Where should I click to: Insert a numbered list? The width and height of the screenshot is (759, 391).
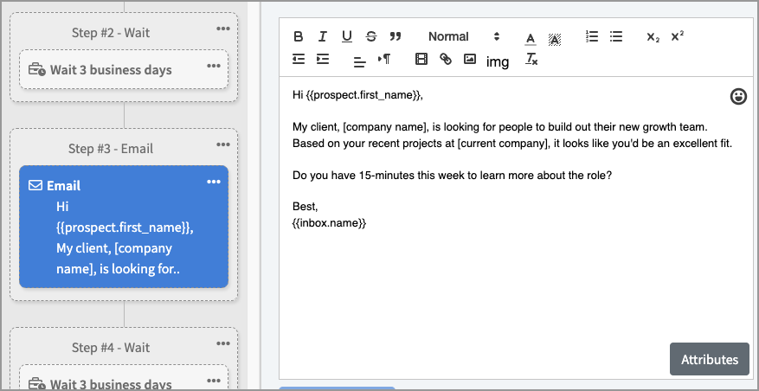[x=592, y=36]
